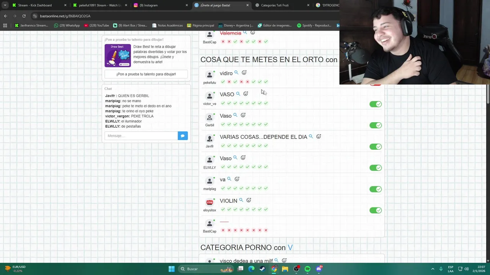This screenshot has width=490, height=275.
Task: Toggle approval switch for maripiag's 'va'
Action: point(376,189)
